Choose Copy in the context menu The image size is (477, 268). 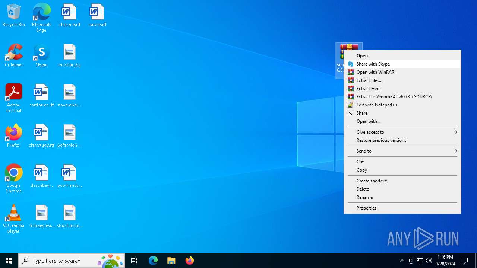click(x=402, y=170)
